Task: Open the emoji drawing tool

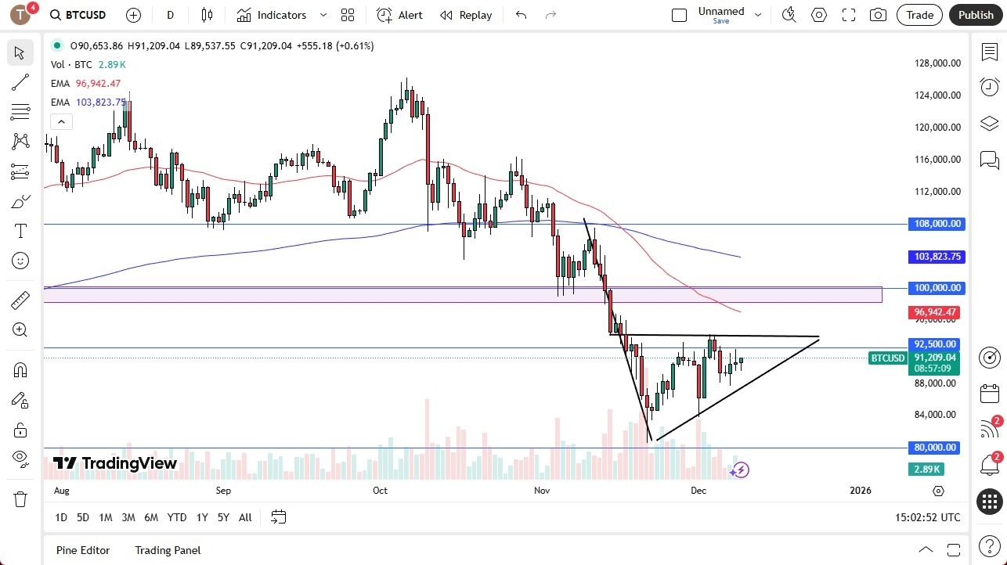Action: (x=20, y=261)
